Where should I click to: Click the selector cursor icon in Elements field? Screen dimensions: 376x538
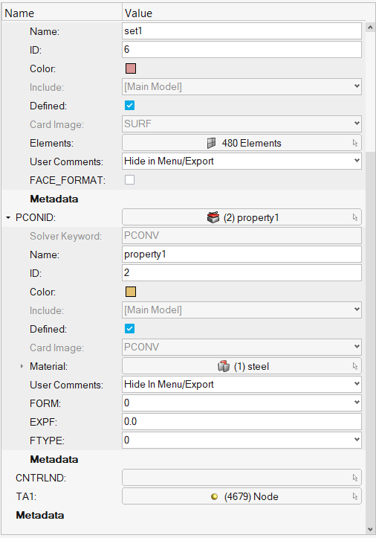355,143
